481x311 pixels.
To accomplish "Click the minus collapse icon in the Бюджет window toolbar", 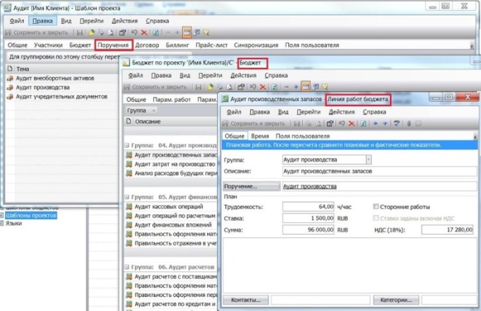I will pyautogui.click(x=286, y=87).
